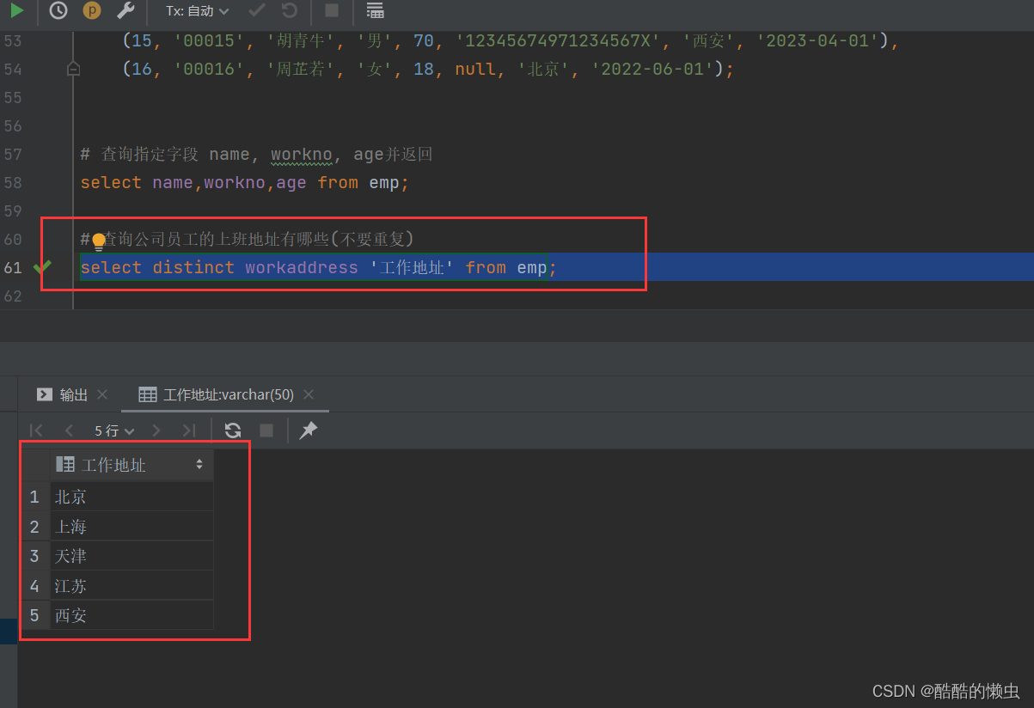Screen dimensions: 1034x708
Task: Click row number 4 in result grid
Action: click(x=34, y=586)
